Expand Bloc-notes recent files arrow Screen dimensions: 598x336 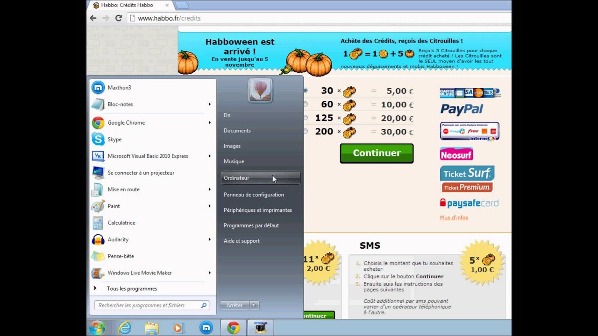coord(209,104)
